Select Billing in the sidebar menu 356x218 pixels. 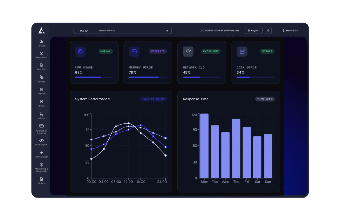[41, 102]
